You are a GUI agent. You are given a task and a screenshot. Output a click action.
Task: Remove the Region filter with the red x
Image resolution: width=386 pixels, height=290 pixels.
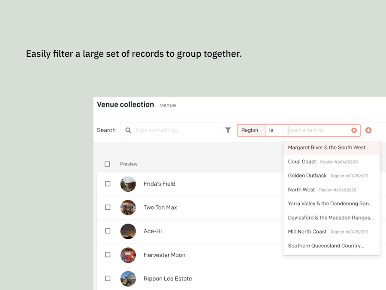point(354,130)
